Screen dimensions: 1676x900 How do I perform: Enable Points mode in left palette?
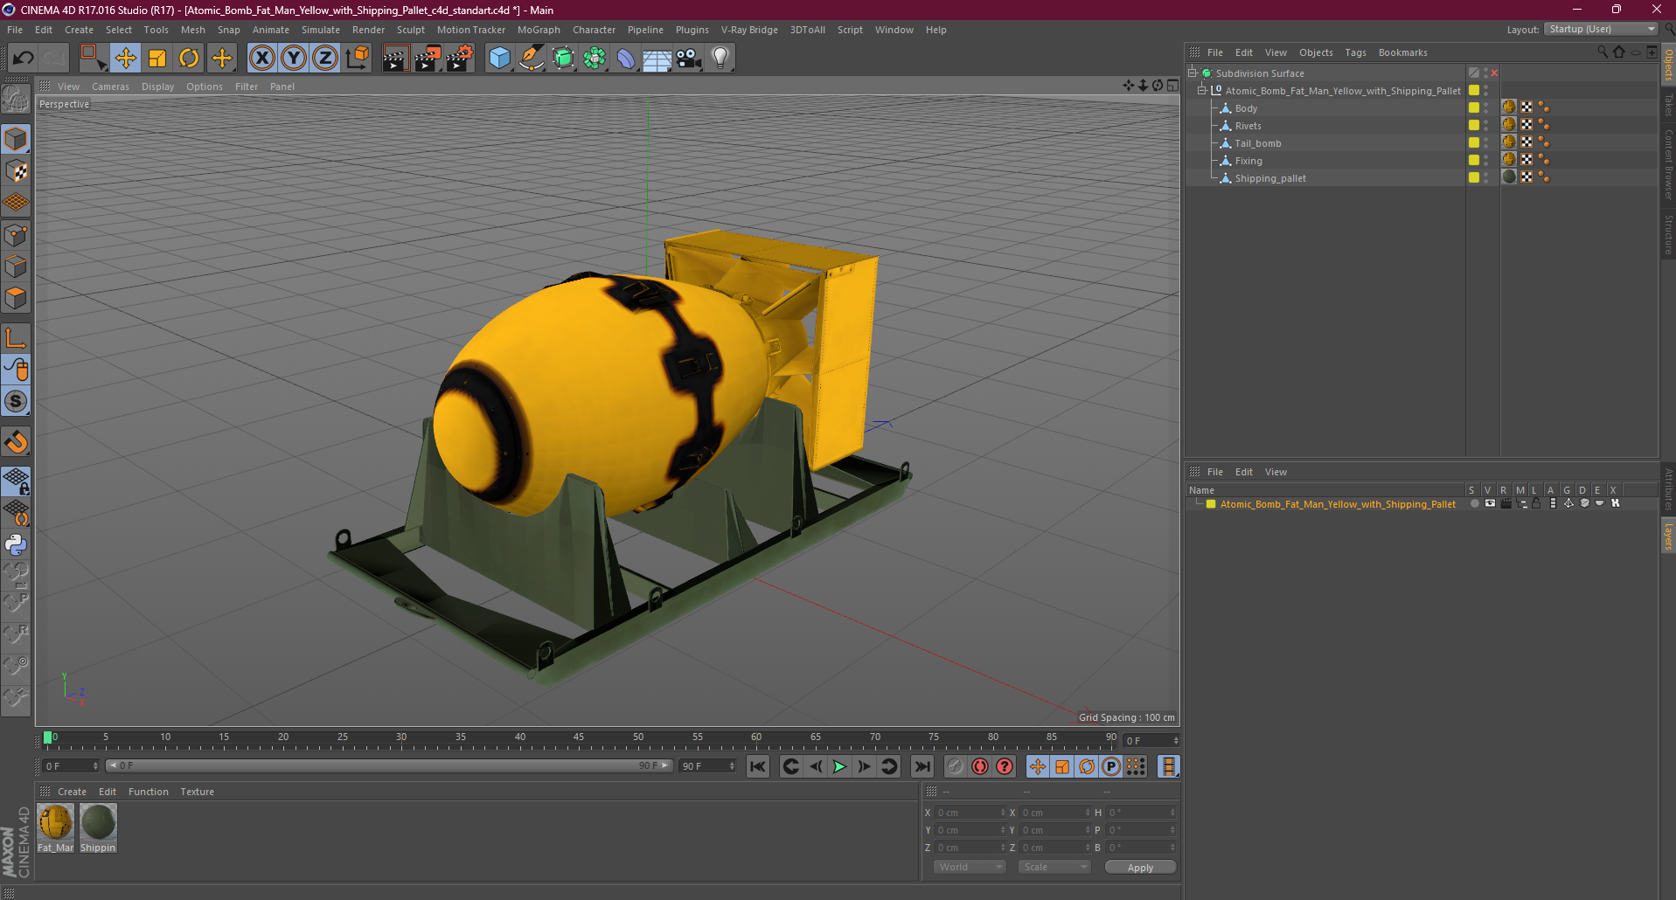[x=16, y=235]
